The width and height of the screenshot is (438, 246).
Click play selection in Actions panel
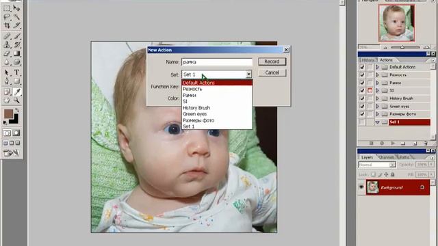(393, 143)
